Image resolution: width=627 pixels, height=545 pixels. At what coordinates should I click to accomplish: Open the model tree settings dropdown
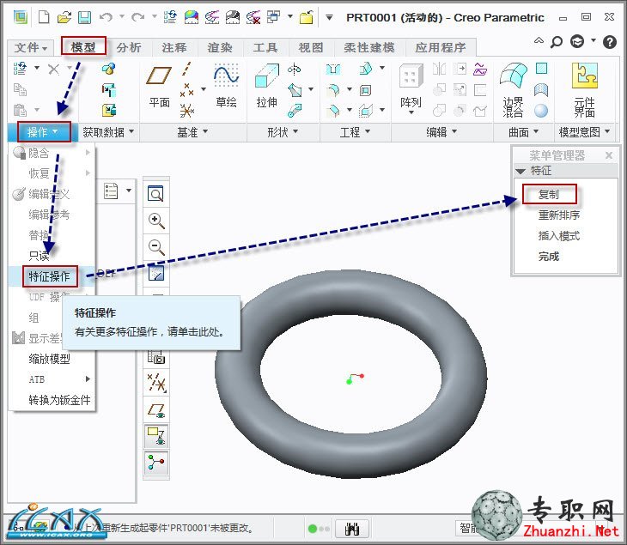point(128,191)
